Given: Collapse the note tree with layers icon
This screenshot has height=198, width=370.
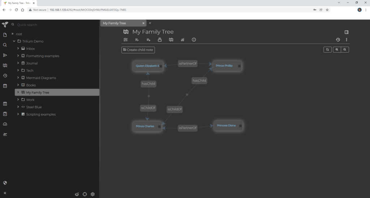Looking at the screenshot, I should [77, 194].
